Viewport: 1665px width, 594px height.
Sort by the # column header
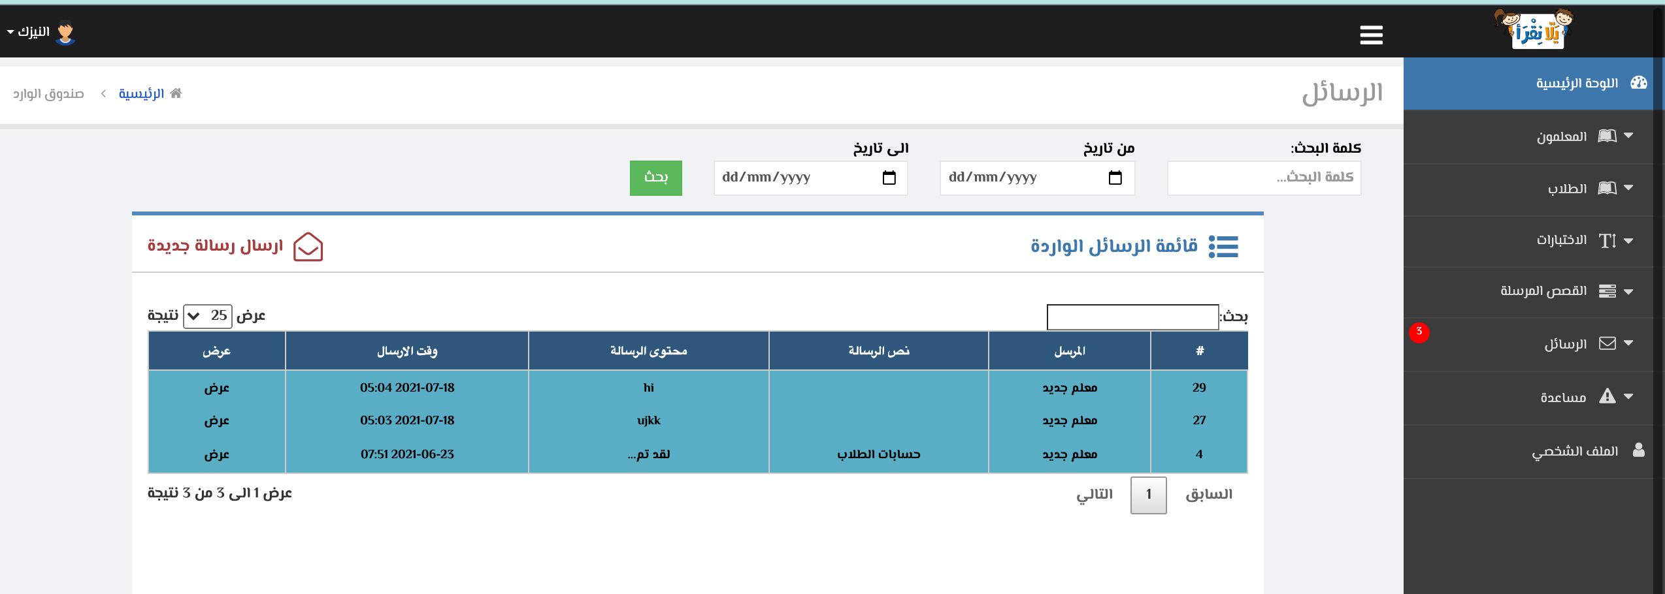pyautogui.click(x=1199, y=351)
